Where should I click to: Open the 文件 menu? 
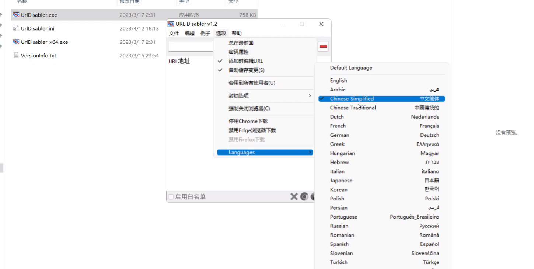pyautogui.click(x=174, y=34)
